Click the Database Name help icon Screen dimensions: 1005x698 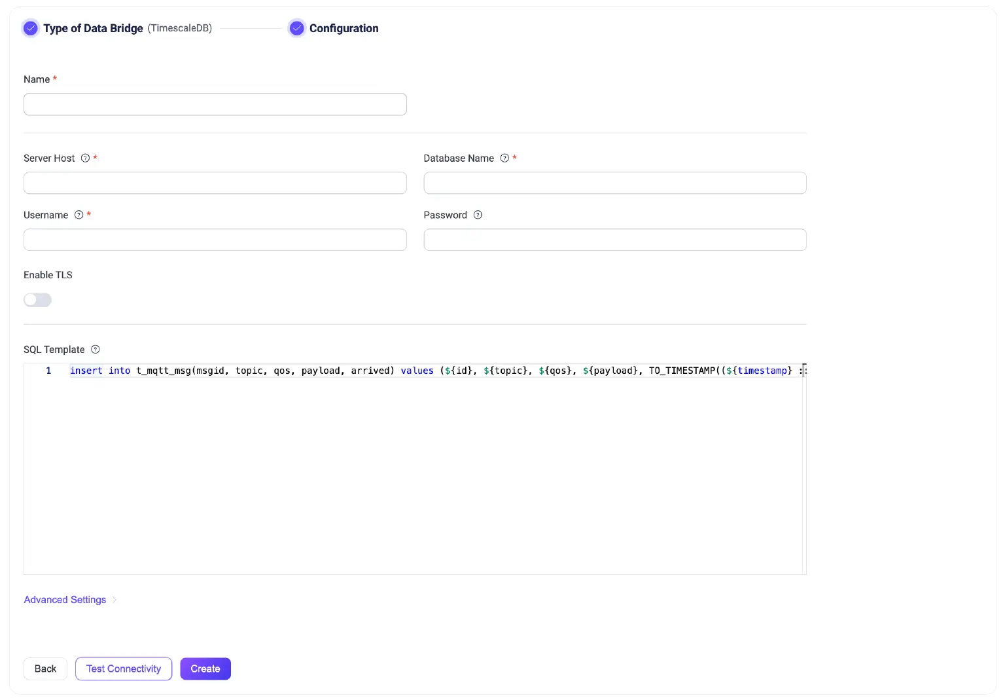(x=504, y=158)
